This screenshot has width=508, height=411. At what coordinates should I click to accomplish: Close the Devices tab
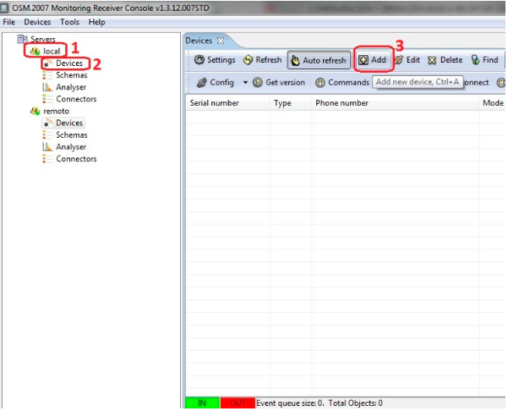point(221,41)
